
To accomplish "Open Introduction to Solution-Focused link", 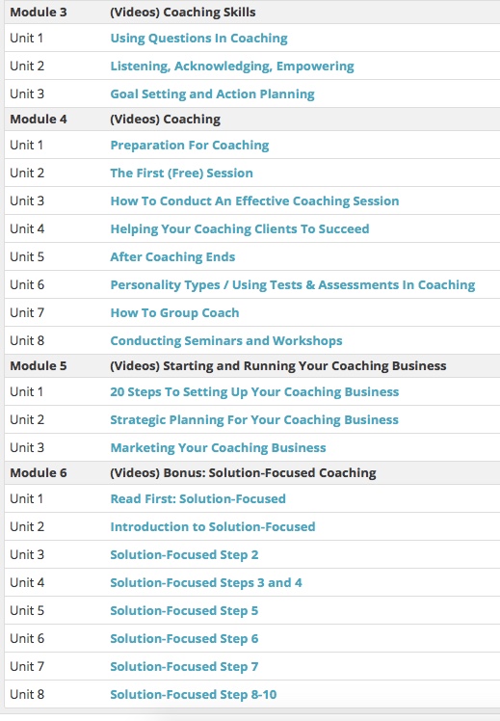I will 213,527.
